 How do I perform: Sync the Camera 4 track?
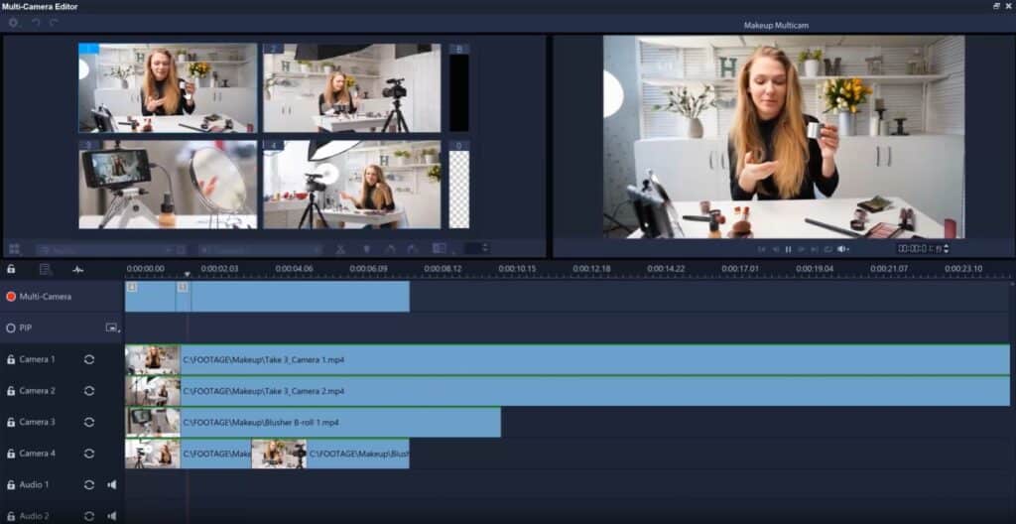point(89,454)
